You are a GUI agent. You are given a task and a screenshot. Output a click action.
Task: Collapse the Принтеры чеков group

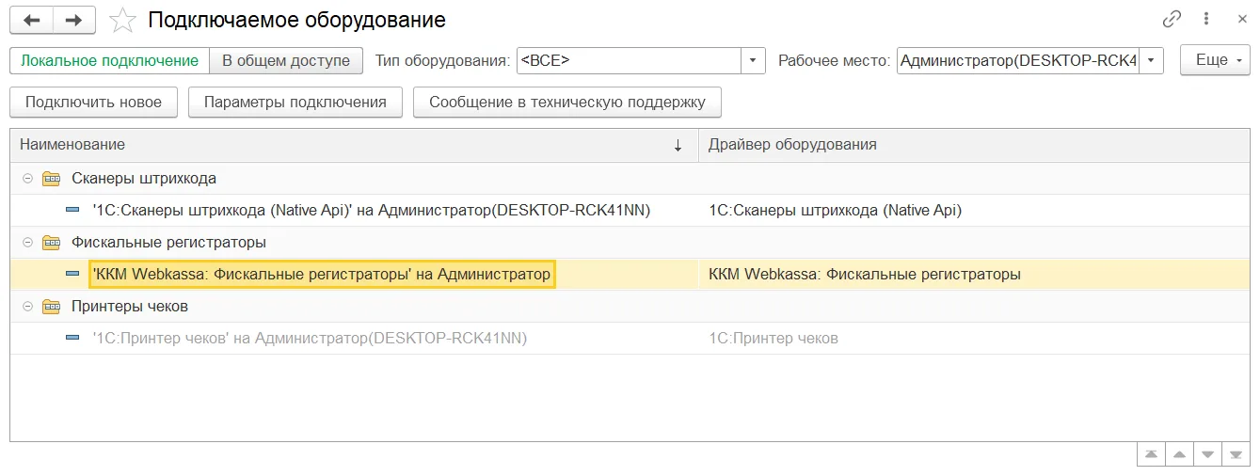click(27, 307)
